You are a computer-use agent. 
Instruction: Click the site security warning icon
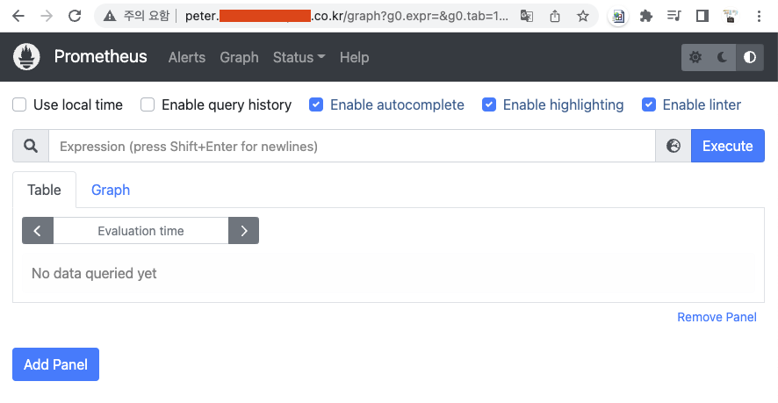coord(110,17)
